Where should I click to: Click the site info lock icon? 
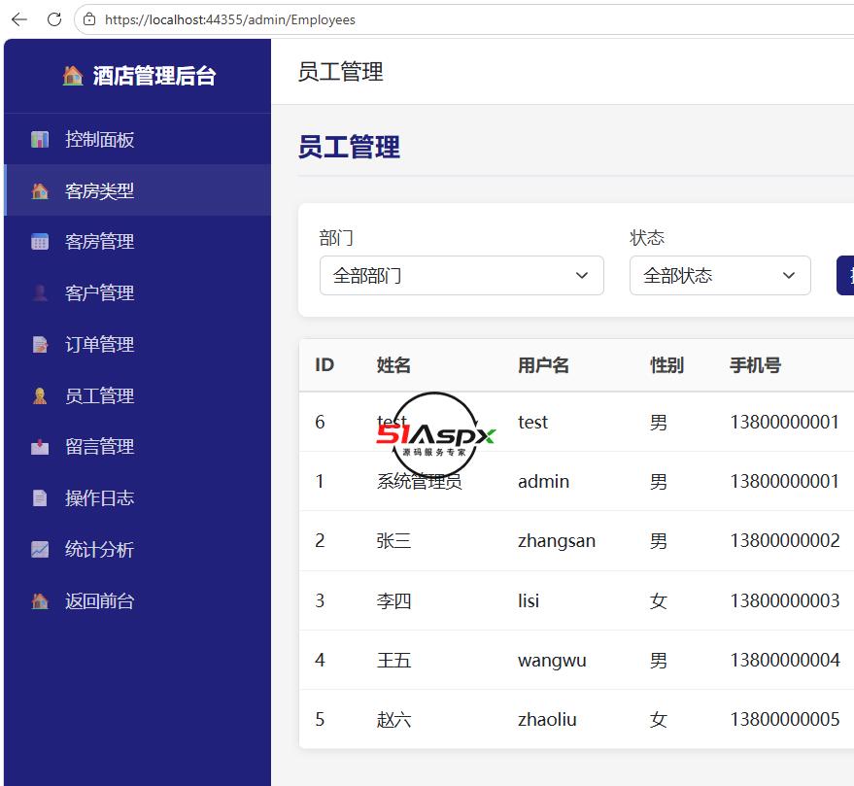(x=89, y=19)
